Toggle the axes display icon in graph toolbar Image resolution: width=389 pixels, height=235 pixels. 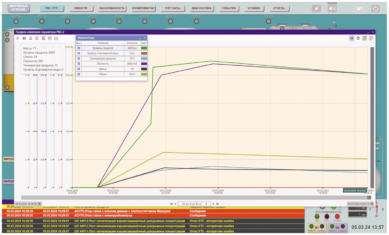pyautogui.click(x=37, y=38)
